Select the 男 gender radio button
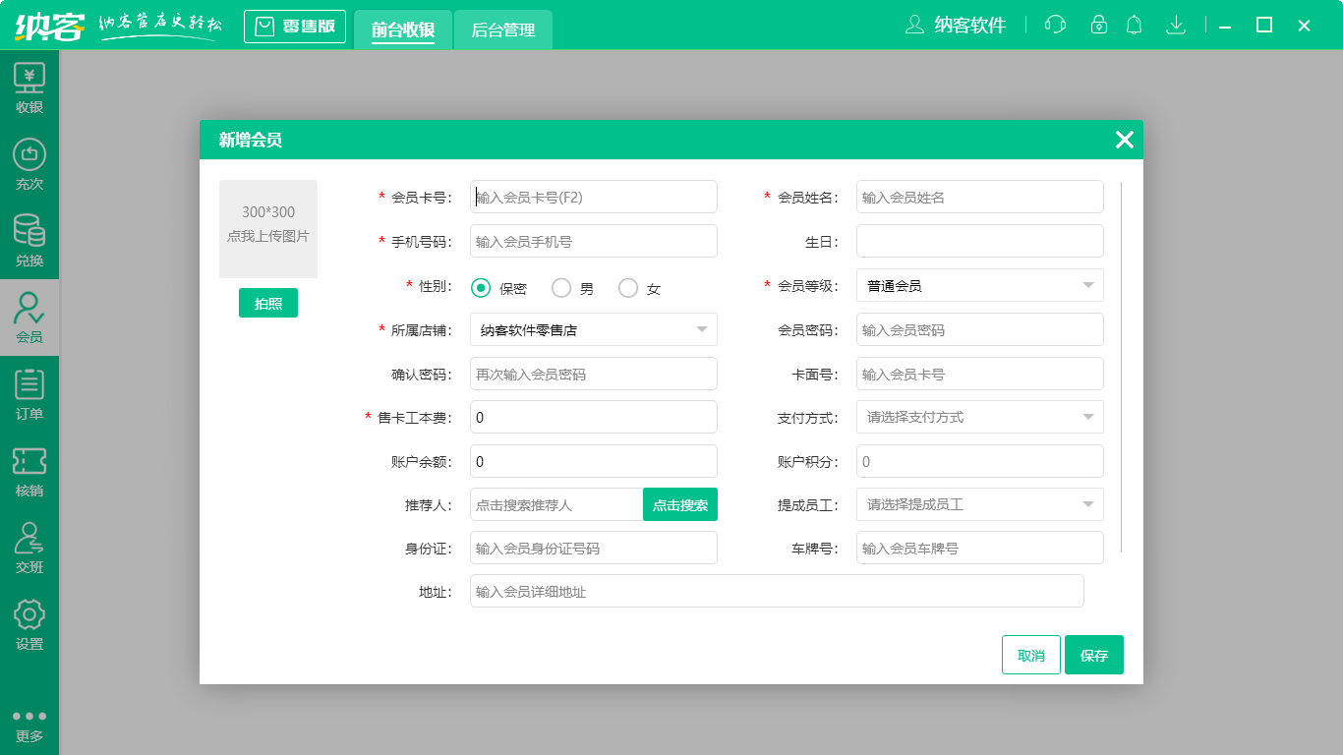This screenshot has width=1343, height=755. [561, 288]
